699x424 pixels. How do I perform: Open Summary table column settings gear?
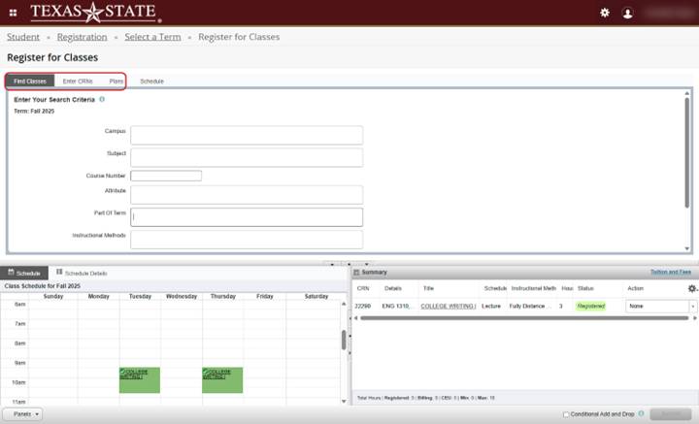691,288
